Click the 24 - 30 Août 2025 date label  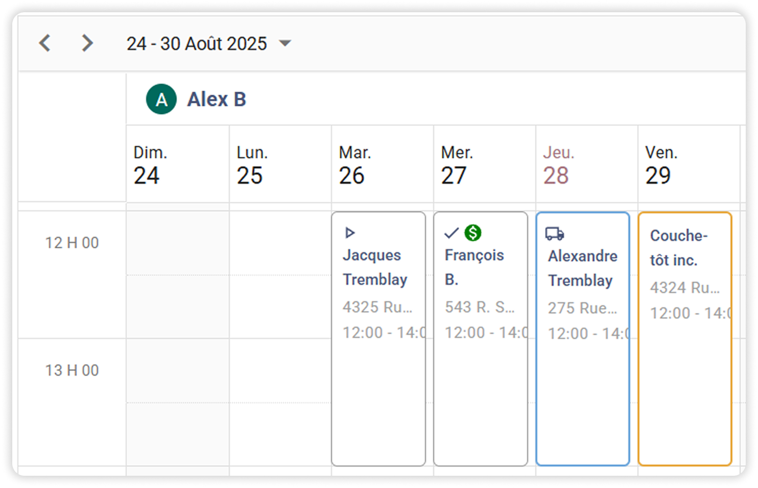pyautogui.click(x=197, y=44)
